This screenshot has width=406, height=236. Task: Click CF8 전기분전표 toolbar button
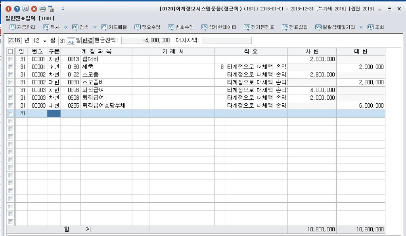pyautogui.click(x=259, y=27)
